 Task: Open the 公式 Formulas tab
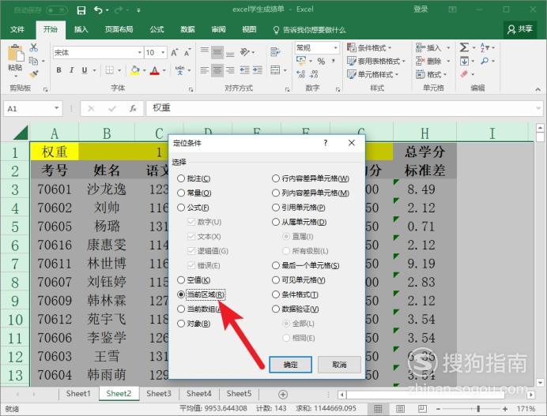tap(157, 29)
